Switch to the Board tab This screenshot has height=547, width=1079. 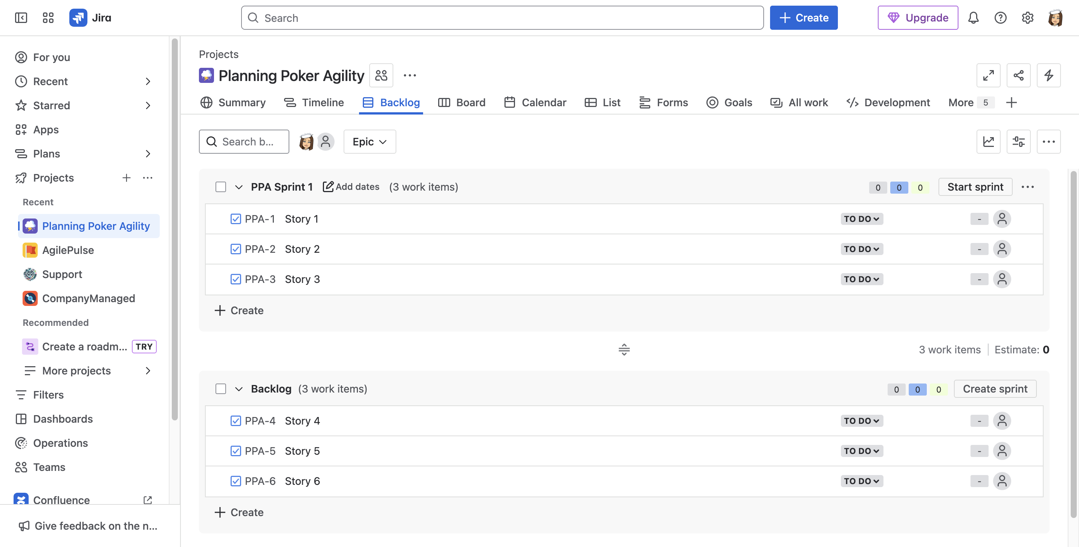[462, 102]
